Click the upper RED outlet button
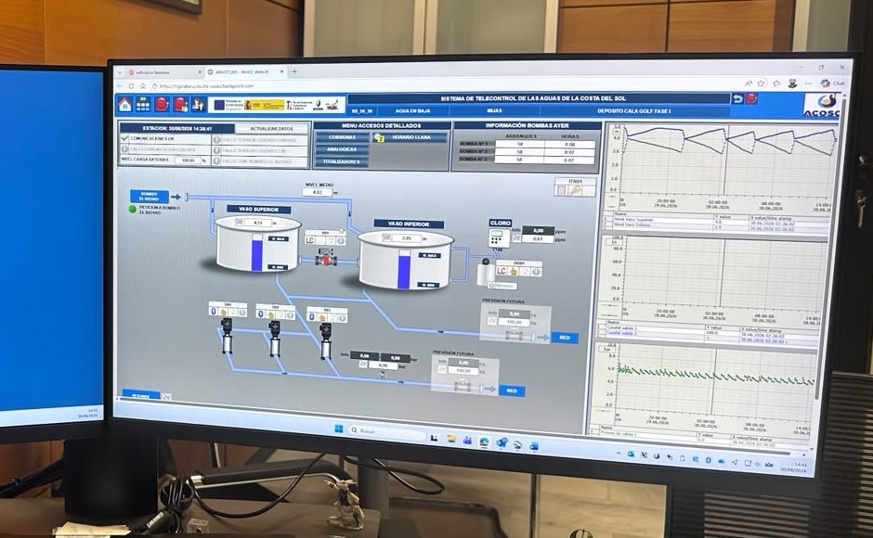The height and width of the screenshot is (538, 873). (x=564, y=338)
